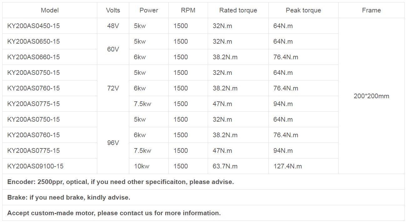Click the 48V voltage cell
This screenshot has height=223, width=407.
[x=113, y=26]
